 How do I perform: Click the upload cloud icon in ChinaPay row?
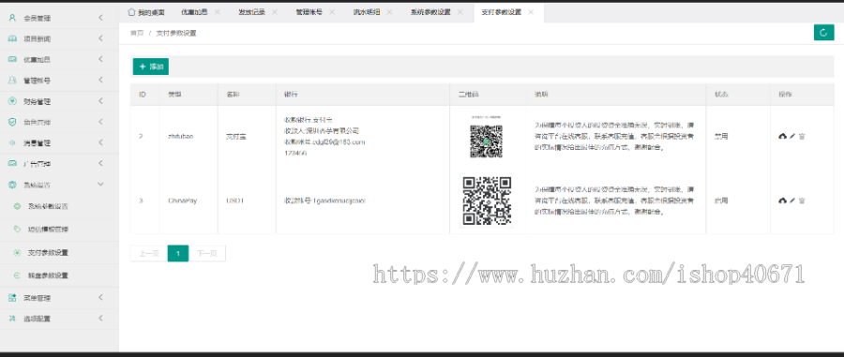(x=783, y=201)
